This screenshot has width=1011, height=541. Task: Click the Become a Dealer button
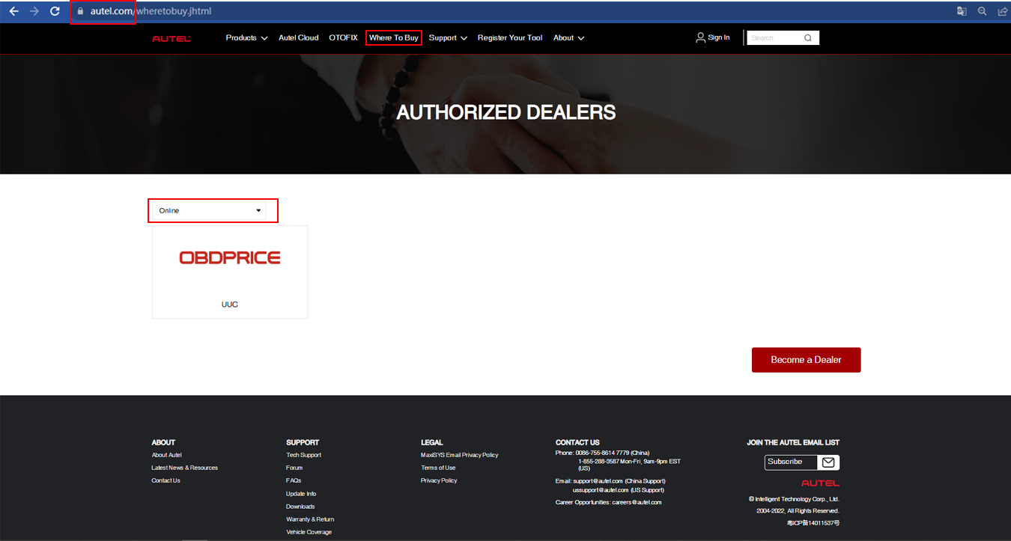coord(807,360)
